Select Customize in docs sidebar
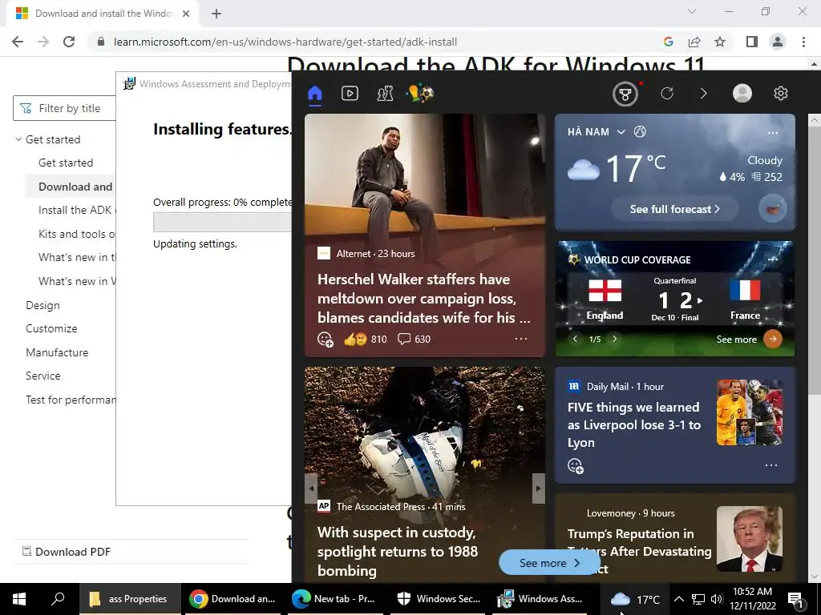821x615 pixels. (51, 329)
